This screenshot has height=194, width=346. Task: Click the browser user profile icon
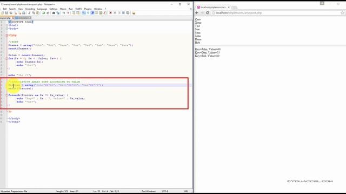click(x=322, y=3)
